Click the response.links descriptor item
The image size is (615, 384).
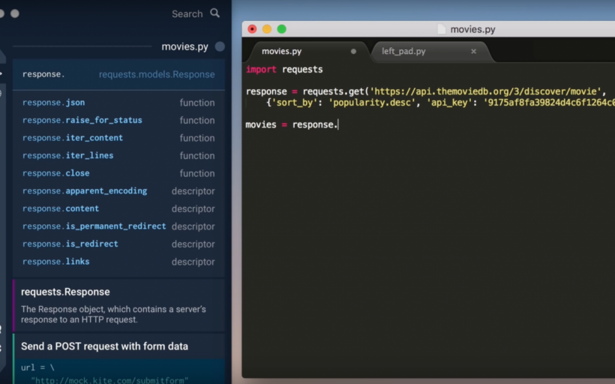click(56, 262)
